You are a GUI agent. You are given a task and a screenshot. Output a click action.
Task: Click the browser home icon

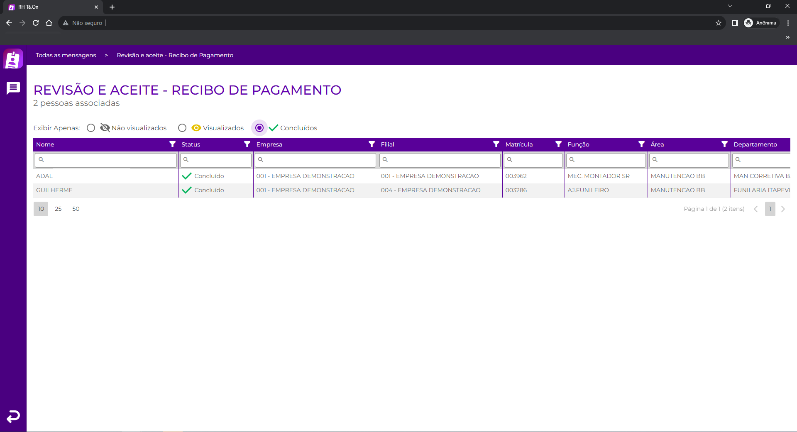[x=49, y=23]
